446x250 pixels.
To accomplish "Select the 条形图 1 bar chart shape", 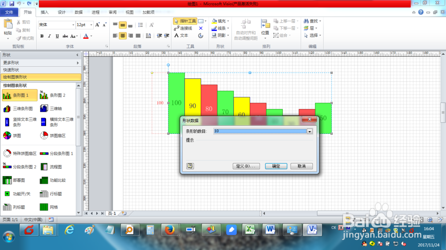I will click(x=19, y=95).
